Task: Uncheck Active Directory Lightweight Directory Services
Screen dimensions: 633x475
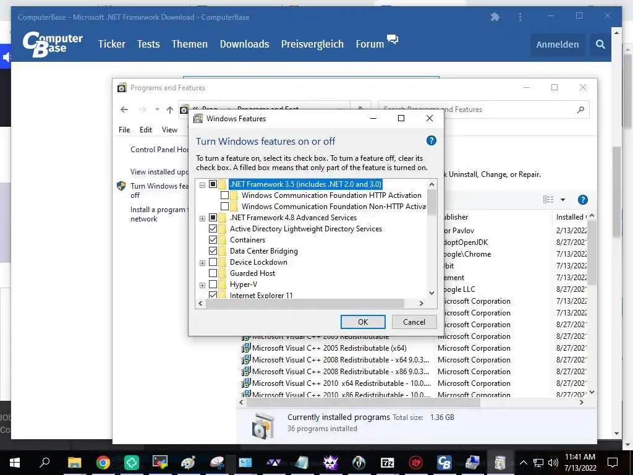Action: coord(213,229)
